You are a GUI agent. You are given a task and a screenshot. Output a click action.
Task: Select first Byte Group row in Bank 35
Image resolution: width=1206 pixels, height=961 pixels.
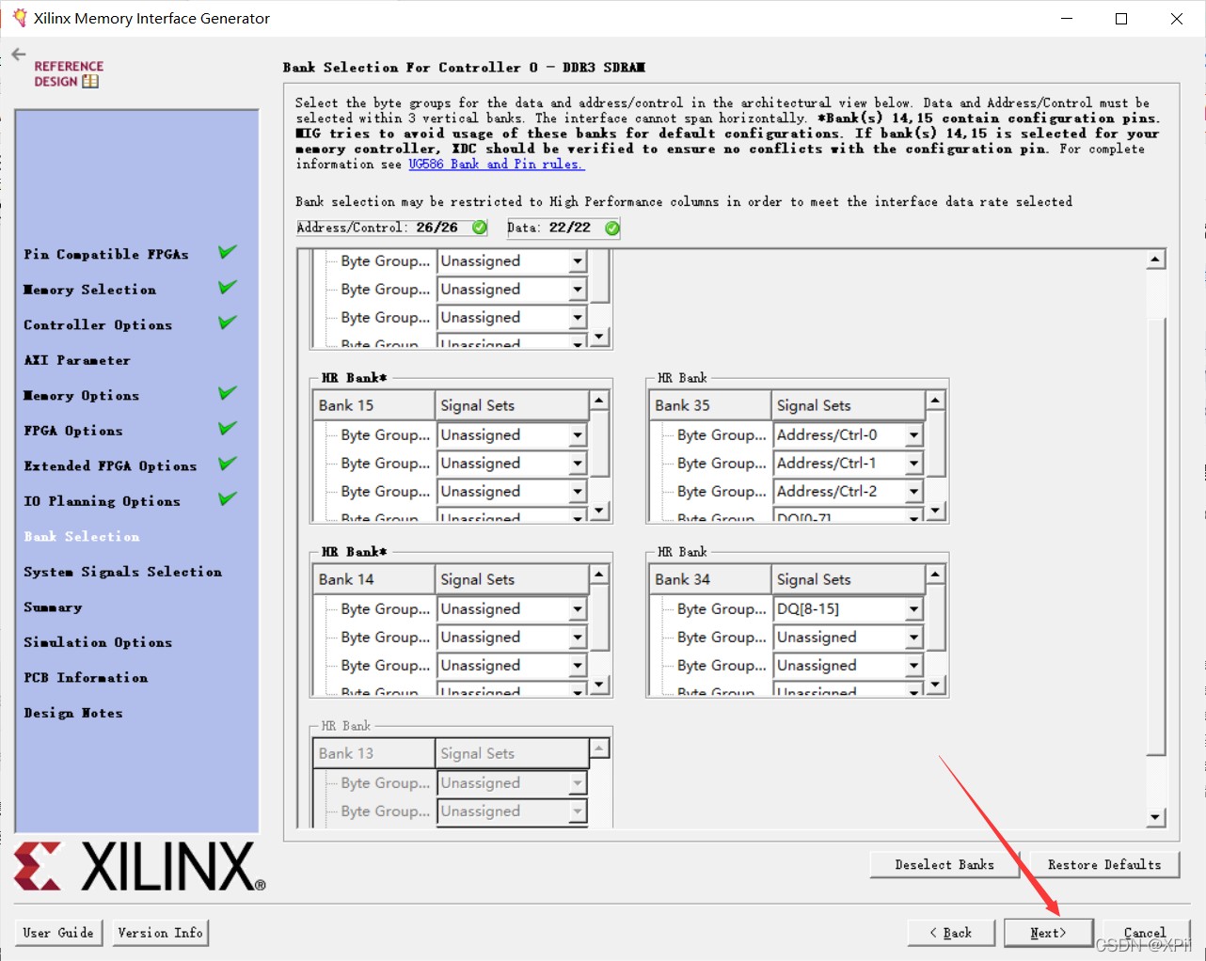click(x=722, y=435)
